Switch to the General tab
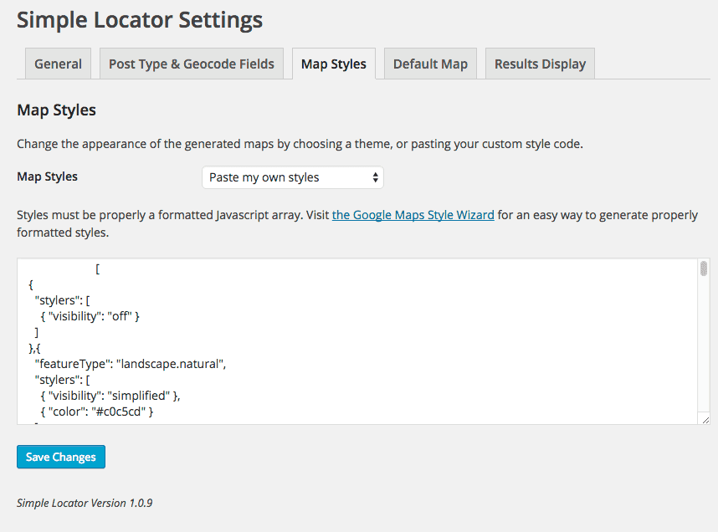This screenshot has width=718, height=532. tap(58, 64)
